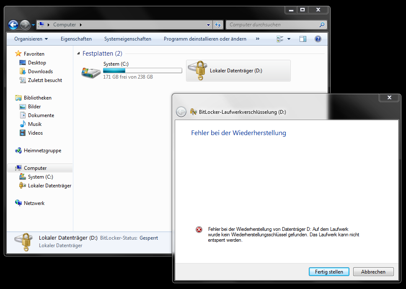The height and width of the screenshot is (289, 406).
Task: Click the Netzwerk globe icon
Action: (18, 203)
